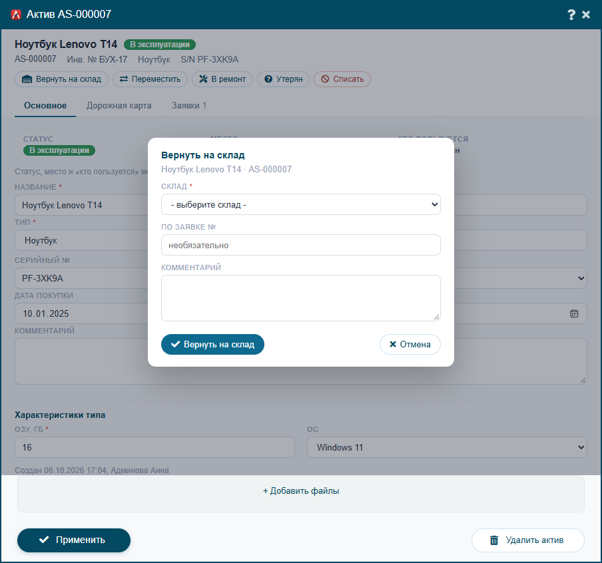Click the header В эксплуатации status badge
The width and height of the screenshot is (602, 563).
pos(160,45)
